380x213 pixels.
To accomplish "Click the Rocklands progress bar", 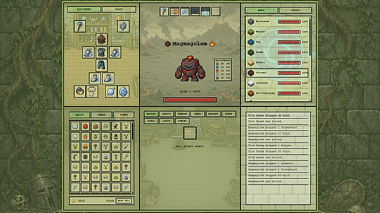I will click(289, 22).
